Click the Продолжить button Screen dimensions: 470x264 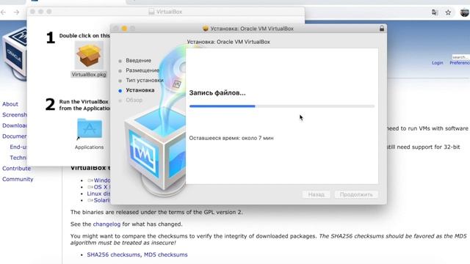tap(356, 194)
